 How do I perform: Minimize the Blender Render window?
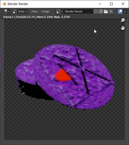100,4
